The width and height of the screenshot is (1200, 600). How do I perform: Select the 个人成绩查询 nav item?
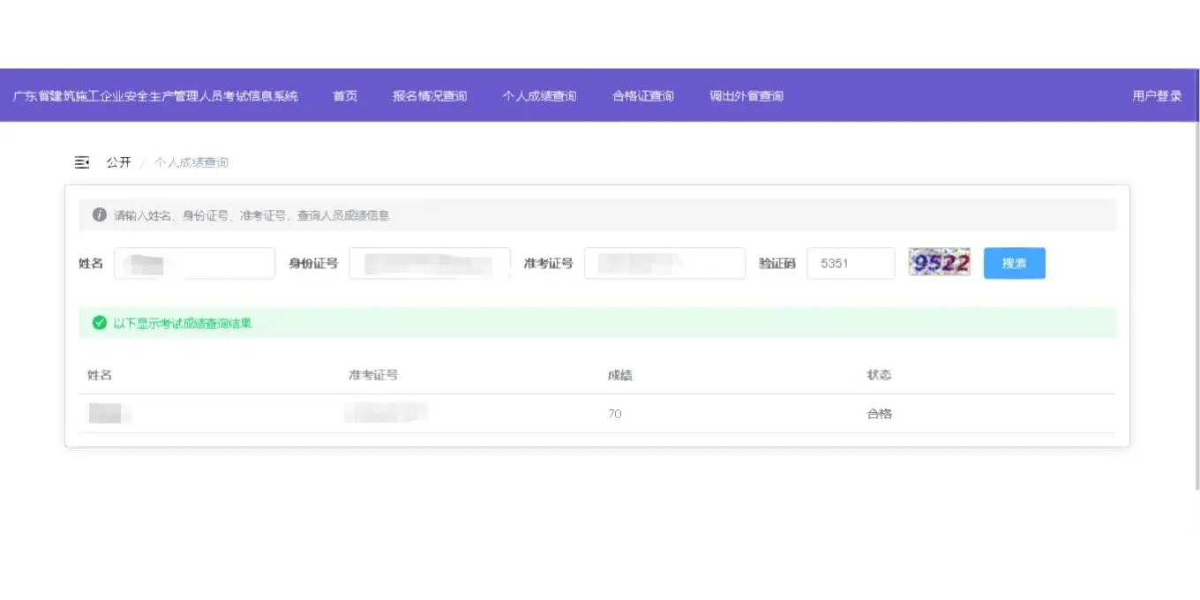[539, 95]
